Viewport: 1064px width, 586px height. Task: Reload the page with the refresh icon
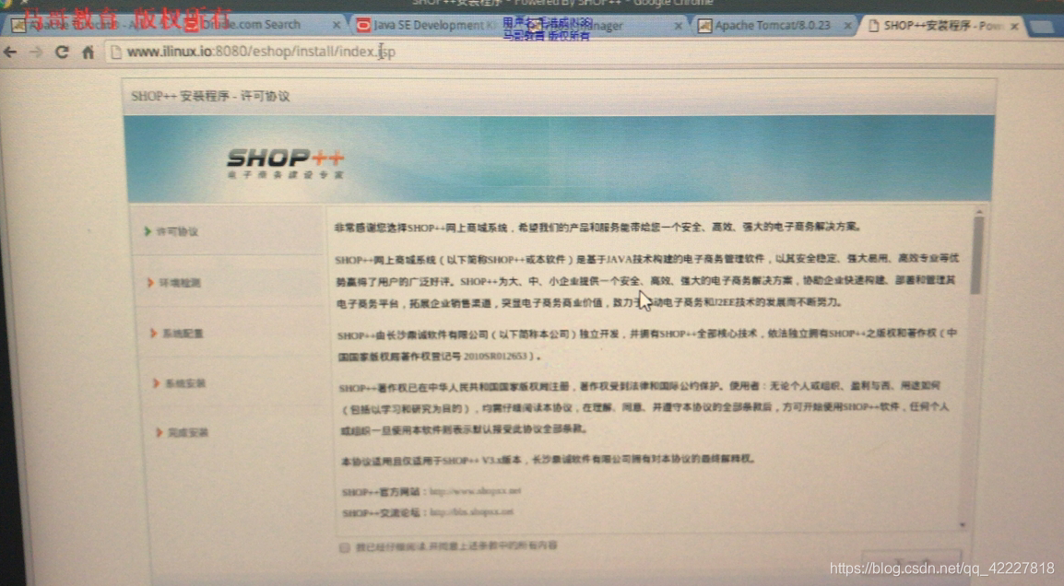click(62, 52)
